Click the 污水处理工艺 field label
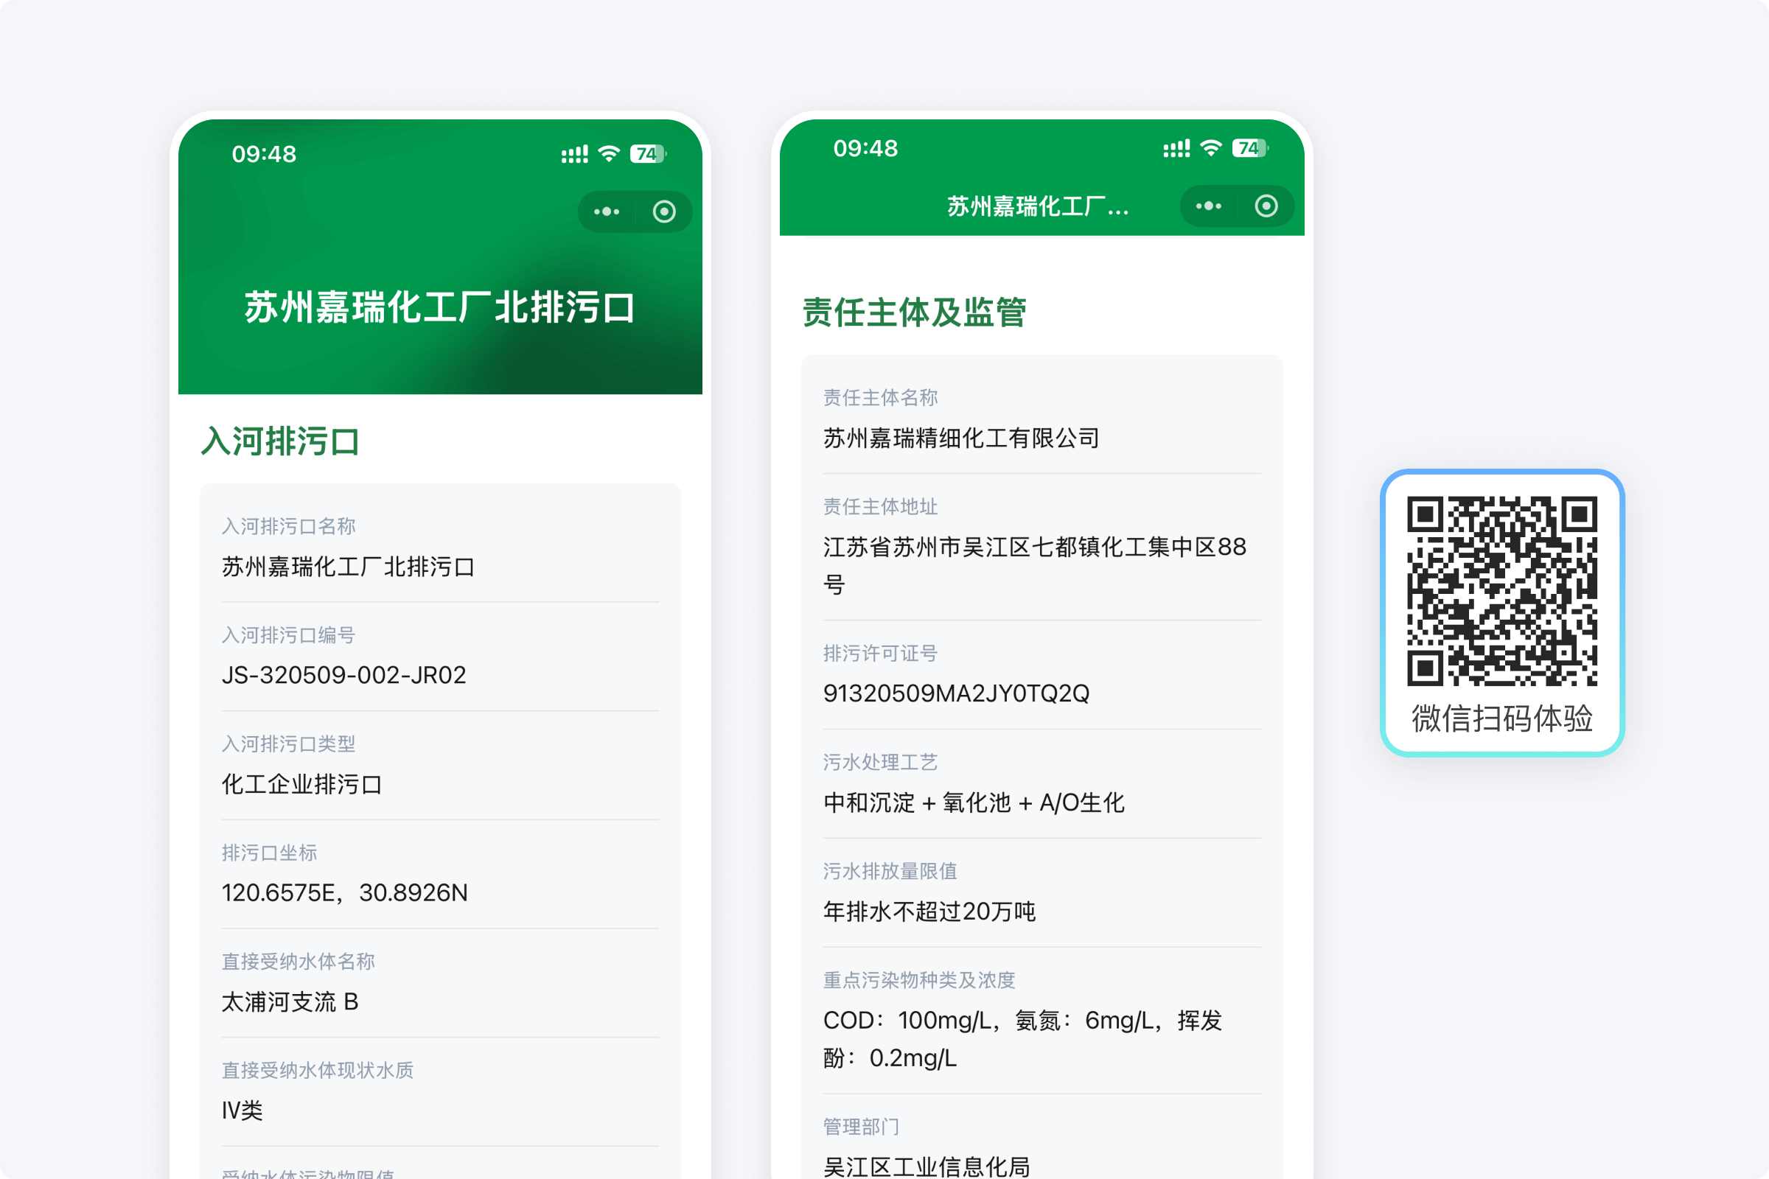1769x1179 pixels. tap(881, 763)
